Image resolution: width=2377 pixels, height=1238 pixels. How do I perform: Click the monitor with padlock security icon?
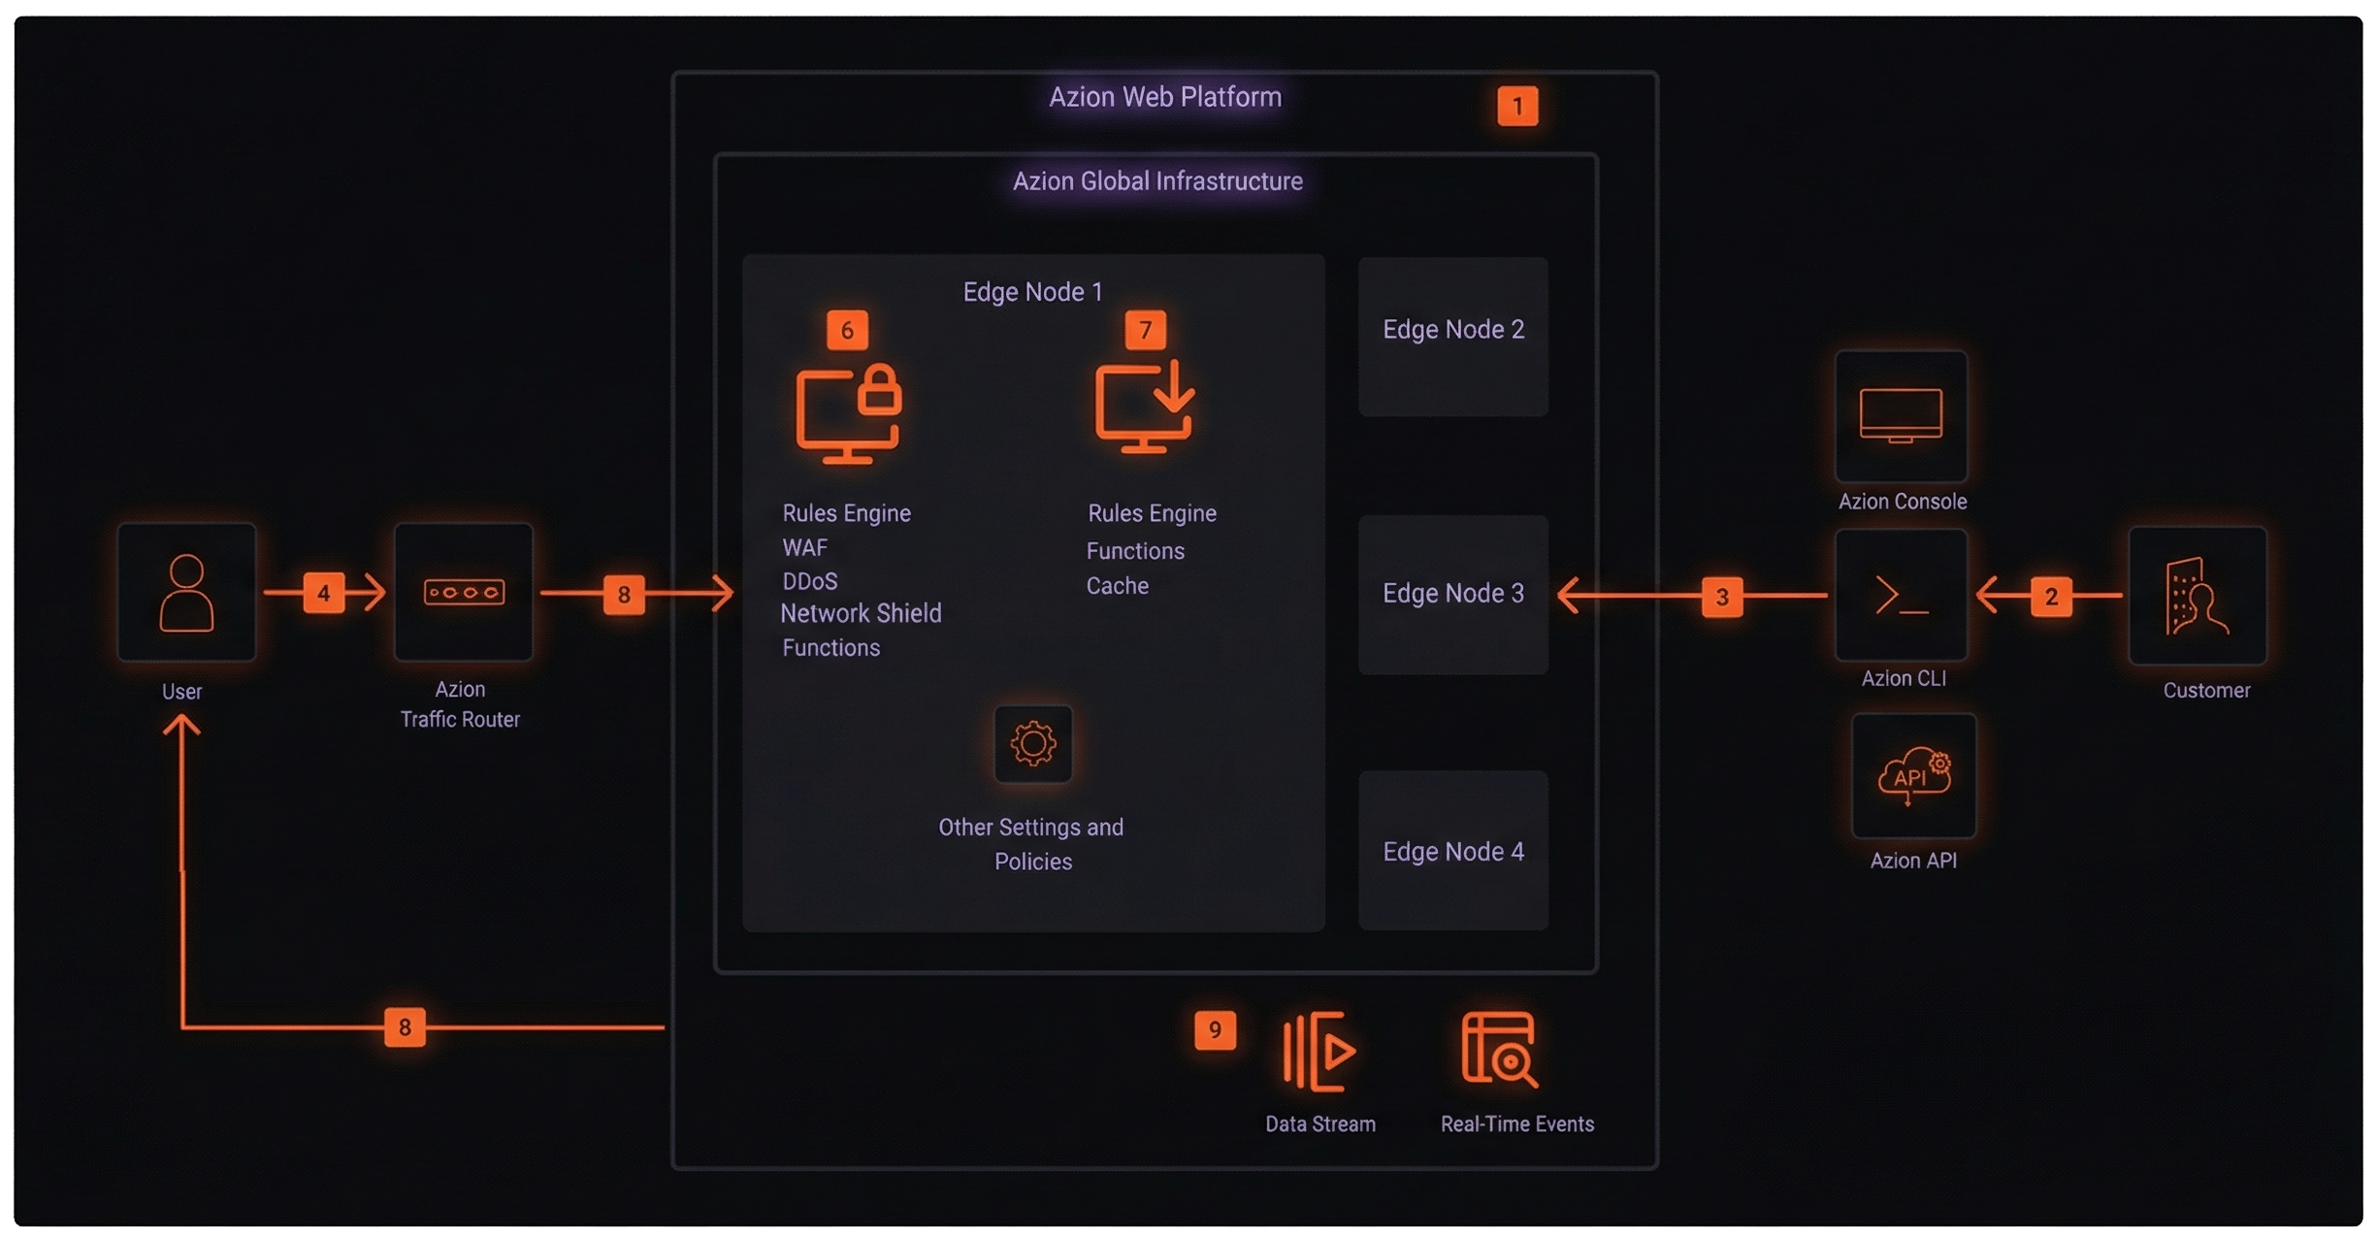(849, 413)
